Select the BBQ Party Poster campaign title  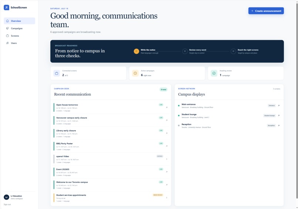[x=64, y=144]
